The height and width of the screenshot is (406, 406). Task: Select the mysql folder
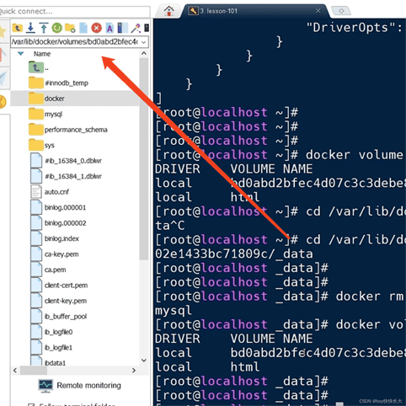point(45,114)
